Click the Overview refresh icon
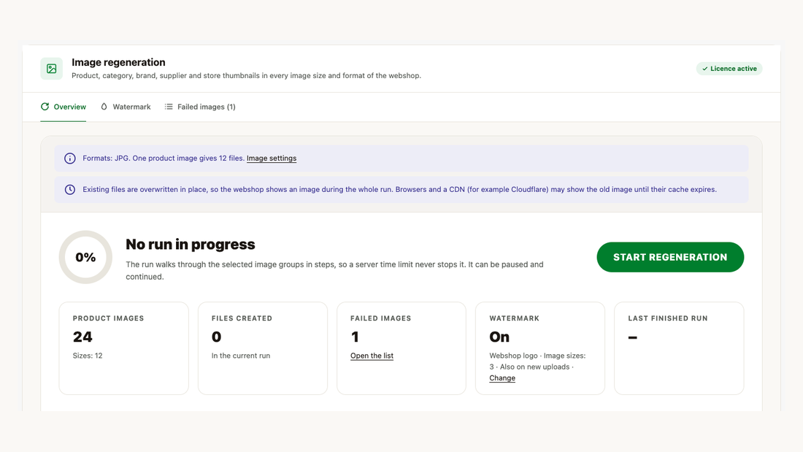The image size is (803, 452). tap(45, 107)
